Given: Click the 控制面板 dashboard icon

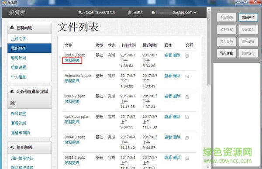Looking at the screenshot, I should [x=12, y=28].
